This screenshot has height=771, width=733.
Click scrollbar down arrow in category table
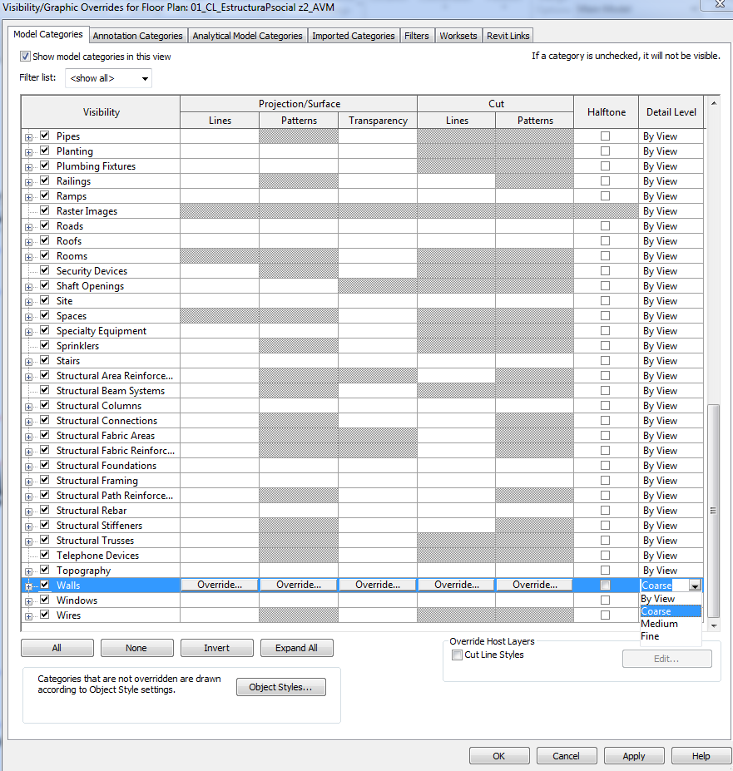[714, 626]
